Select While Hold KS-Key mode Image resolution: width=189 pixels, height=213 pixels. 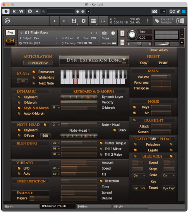pyautogui.click(x=34, y=77)
